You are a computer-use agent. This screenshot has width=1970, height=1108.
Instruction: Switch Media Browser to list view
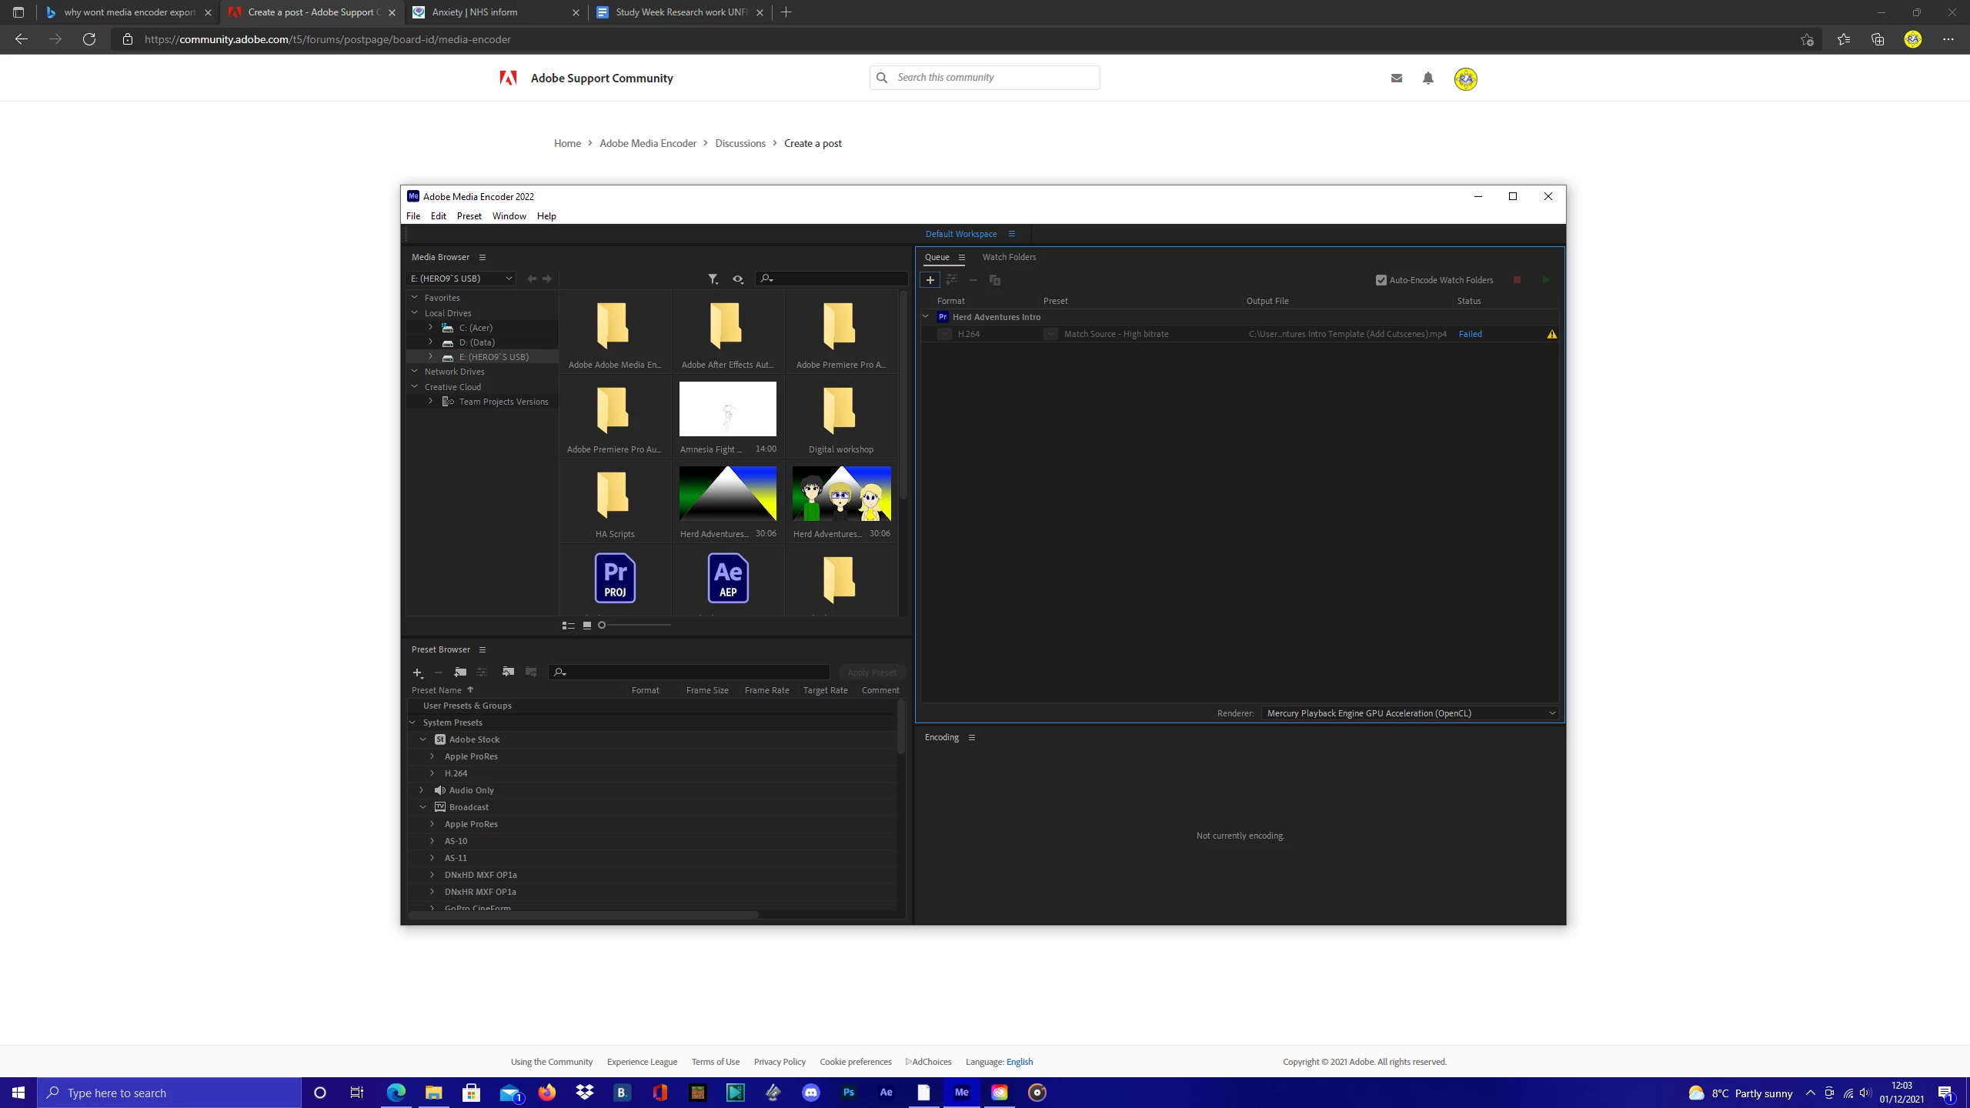tap(569, 626)
